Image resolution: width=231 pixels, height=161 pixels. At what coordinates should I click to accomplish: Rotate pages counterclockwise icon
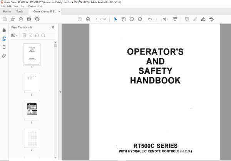point(37,35)
